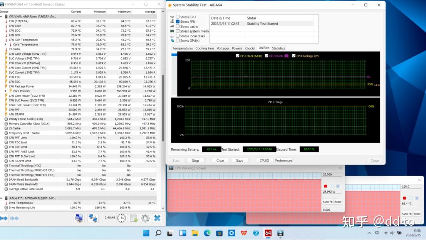Viewport: 426px width, 240px height.
Task: Click CPUID button in AIDA64
Action: [264, 161]
